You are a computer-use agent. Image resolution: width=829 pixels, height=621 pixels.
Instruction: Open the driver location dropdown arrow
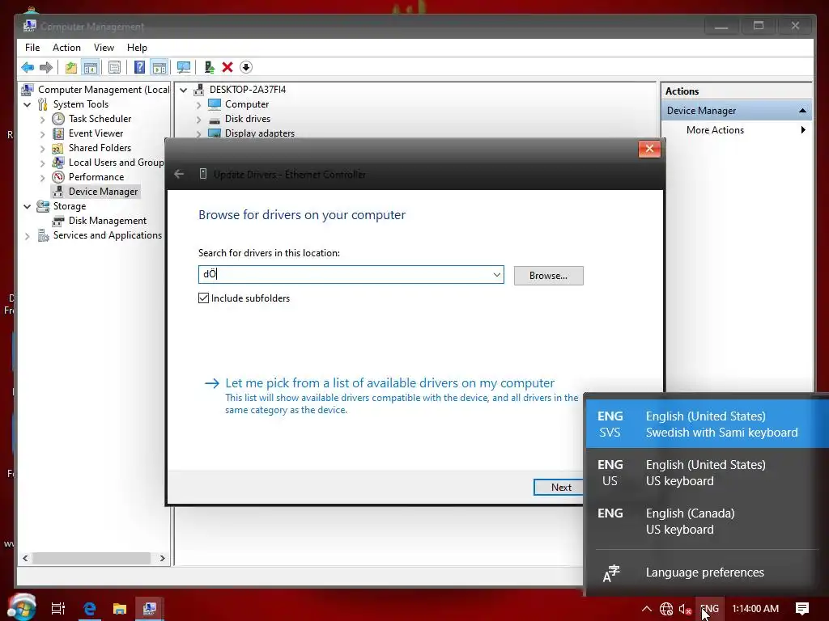click(496, 275)
